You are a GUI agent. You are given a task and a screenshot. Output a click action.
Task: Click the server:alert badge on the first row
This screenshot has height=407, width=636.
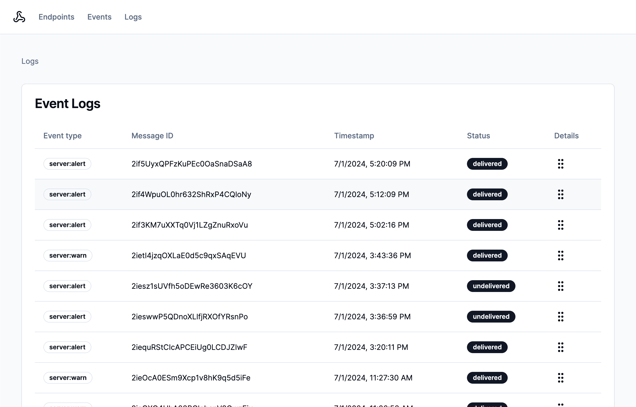[67, 164]
